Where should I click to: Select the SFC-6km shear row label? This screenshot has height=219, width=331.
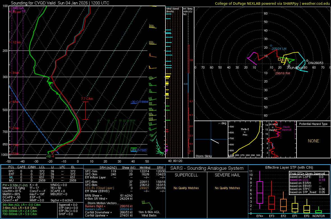click(x=91, y=182)
